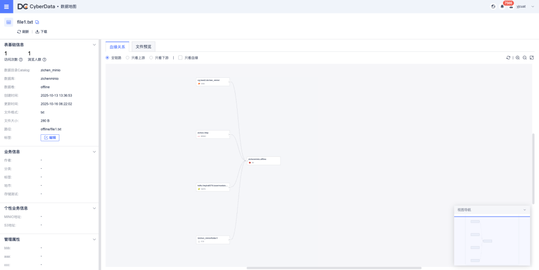The height and width of the screenshot is (270, 539).
Task: Click the MINIO node's type icon
Action: [199, 136]
